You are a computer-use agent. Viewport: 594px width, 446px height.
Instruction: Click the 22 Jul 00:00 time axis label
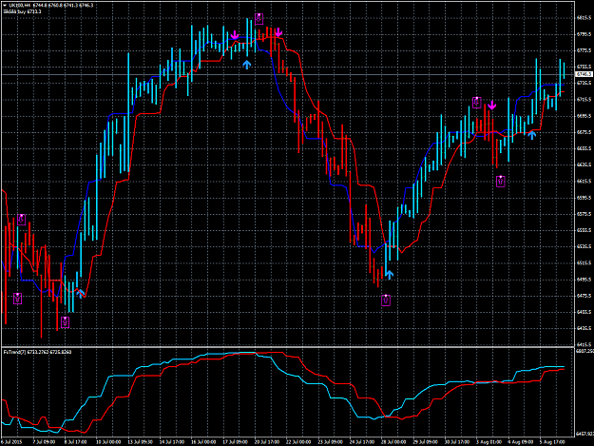coord(298,442)
